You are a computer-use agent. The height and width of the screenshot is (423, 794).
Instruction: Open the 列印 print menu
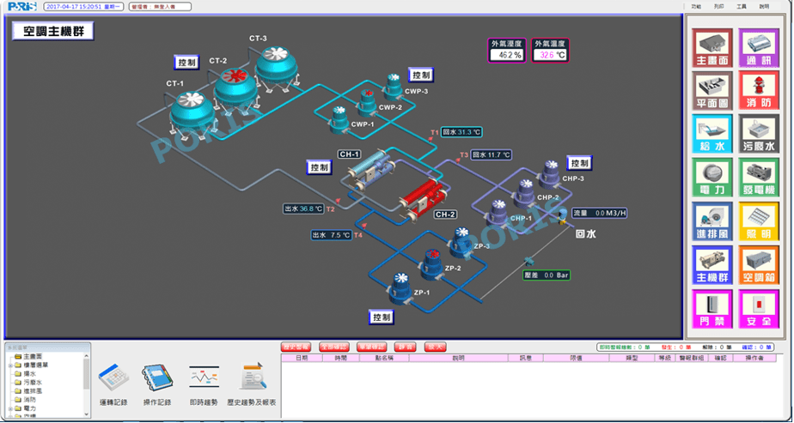pyautogui.click(x=719, y=7)
